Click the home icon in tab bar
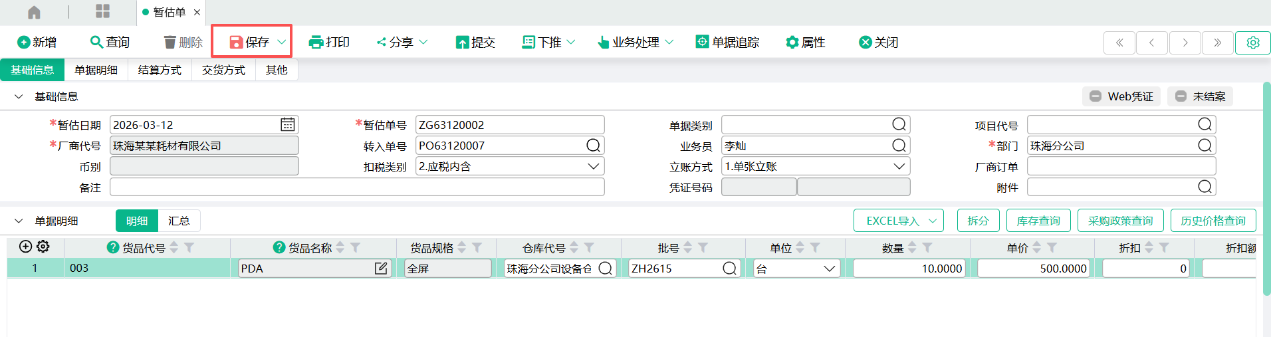This screenshot has width=1271, height=337. pos(34,12)
